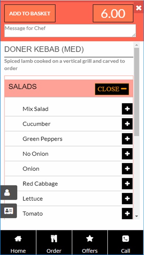Click the scrollbar down arrow

click(x=137, y=216)
